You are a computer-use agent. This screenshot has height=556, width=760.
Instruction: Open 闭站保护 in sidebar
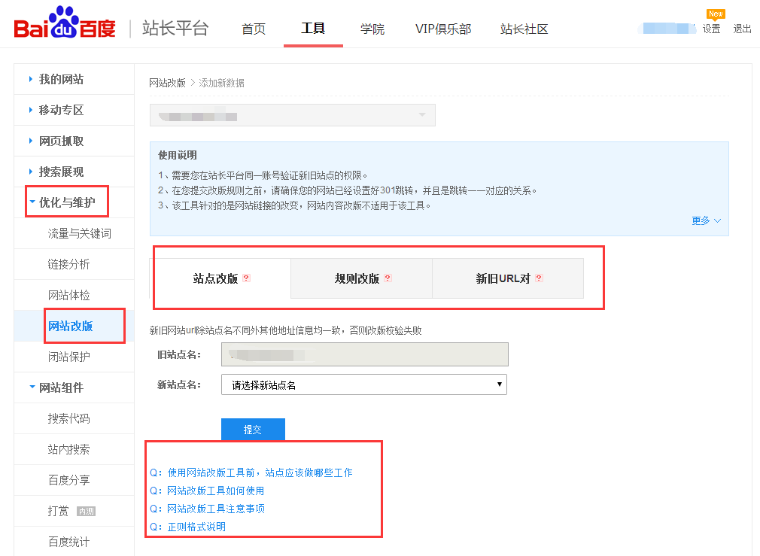[68, 357]
